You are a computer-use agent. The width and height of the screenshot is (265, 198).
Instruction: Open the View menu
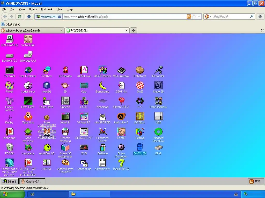[x=22, y=9]
